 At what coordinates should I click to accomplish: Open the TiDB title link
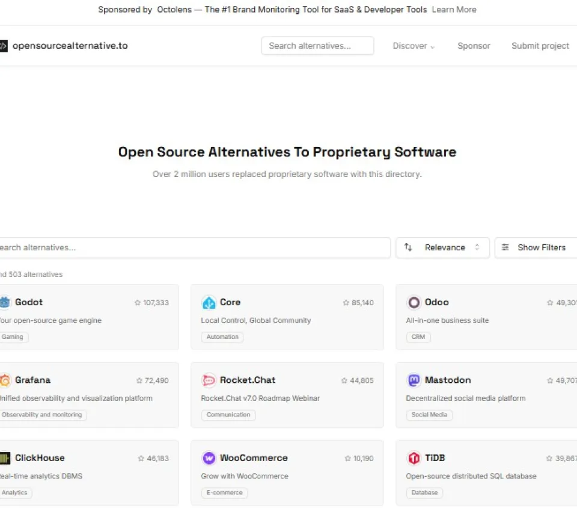[x=435, y=458]
